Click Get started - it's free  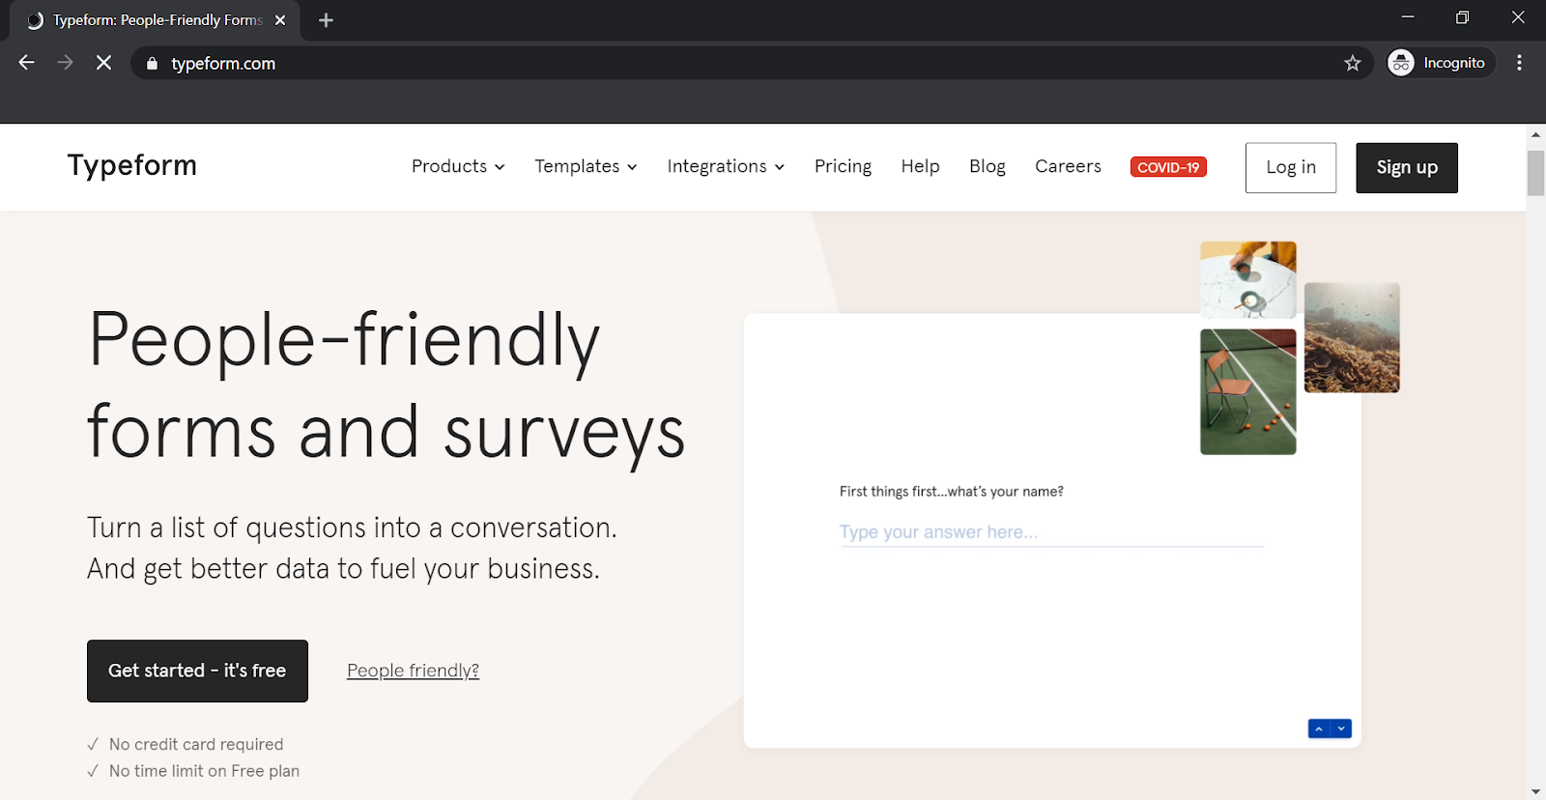coord(197,671)
